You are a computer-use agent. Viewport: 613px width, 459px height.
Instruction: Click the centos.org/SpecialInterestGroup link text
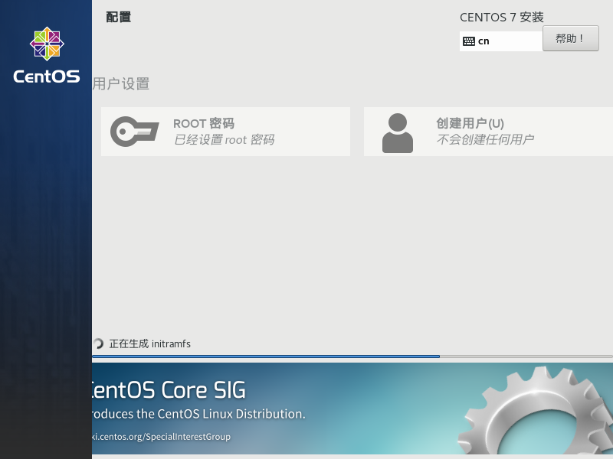tap(162, 436)
